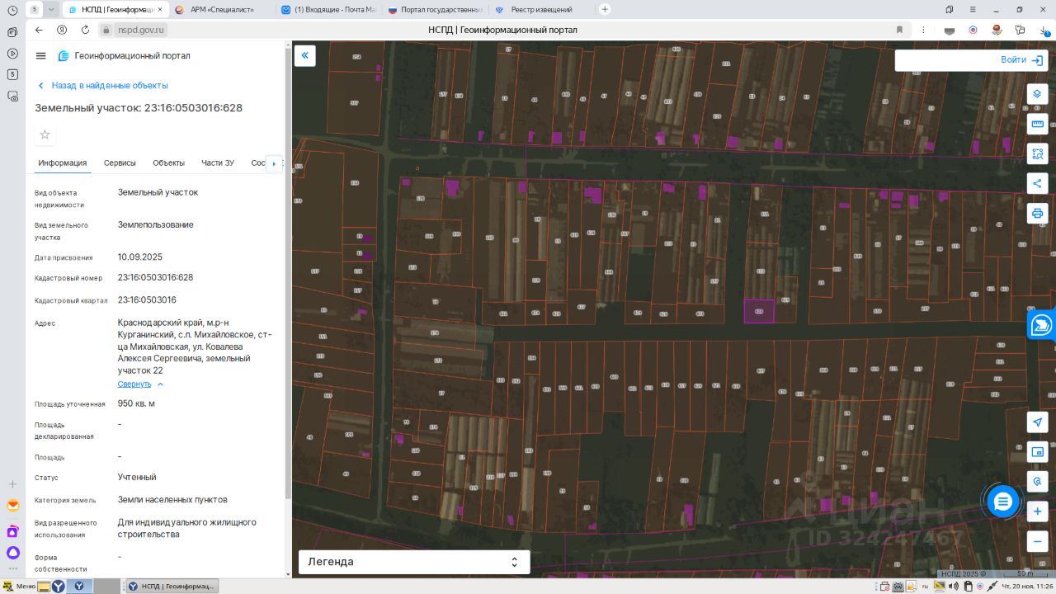Switch to the Сервисы tab
Viewport: 1056px width, 594px height.
[x=120, y=163]
